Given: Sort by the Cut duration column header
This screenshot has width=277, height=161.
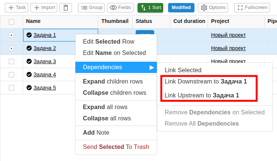Looking at the screenshot, I should coord(189,21).
